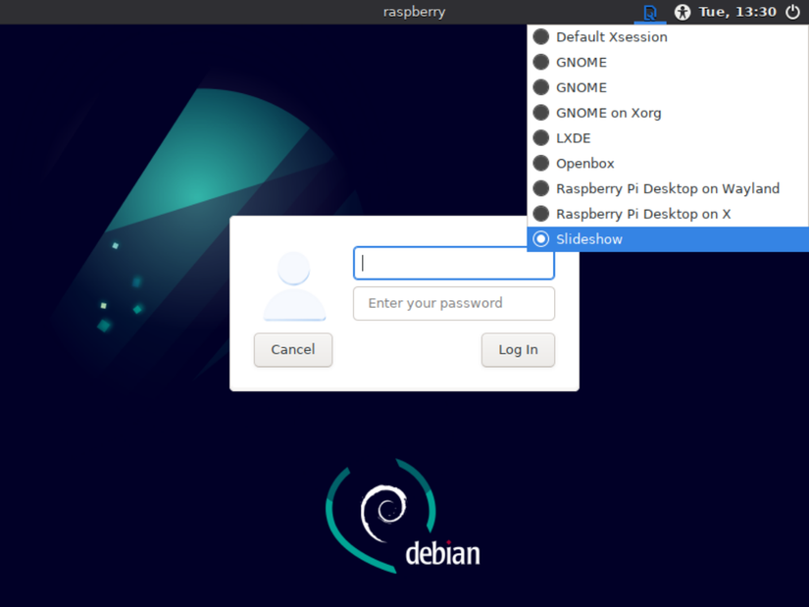Click the user avatar icon in login dialog

(x=294, y=286)
